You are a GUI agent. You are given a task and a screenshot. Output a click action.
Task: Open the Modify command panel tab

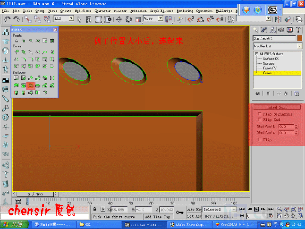264,30
